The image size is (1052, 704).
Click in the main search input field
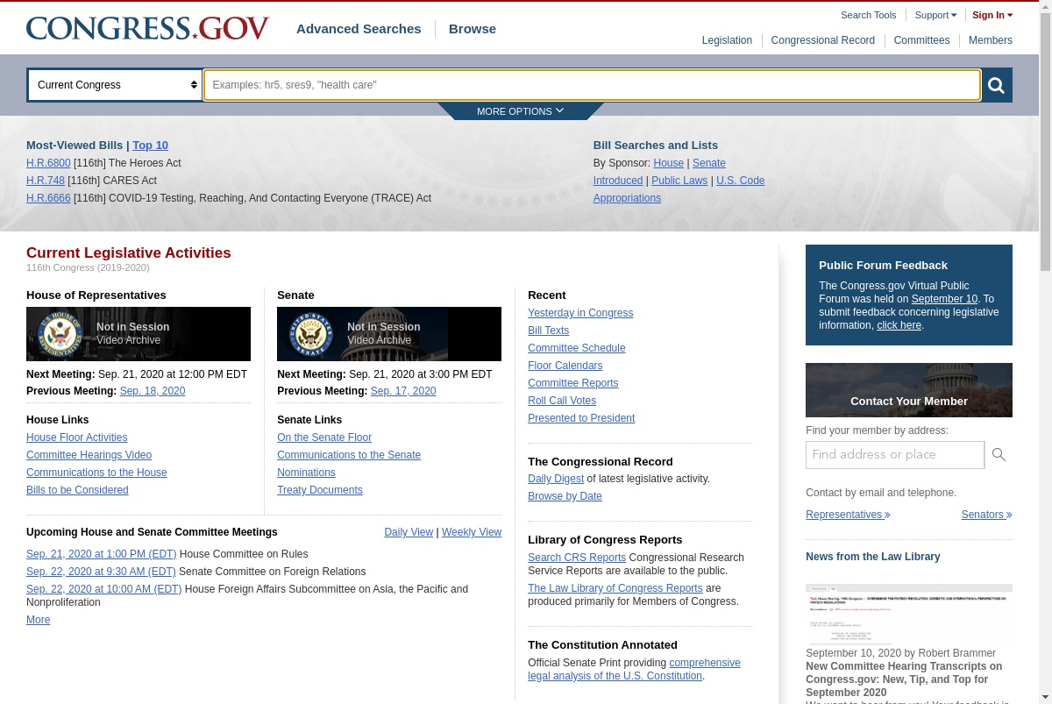592,85
